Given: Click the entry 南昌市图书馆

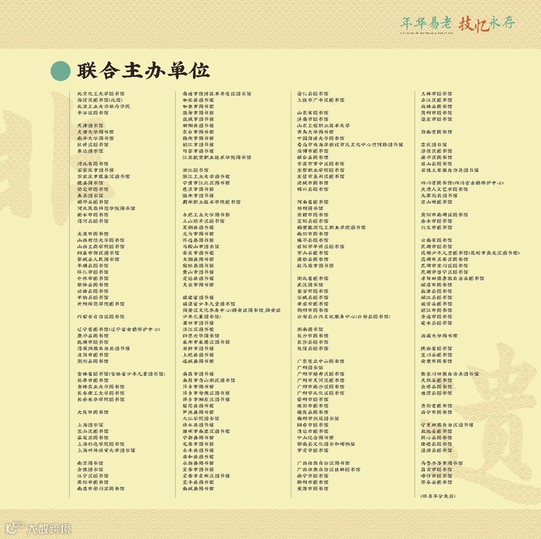Looking at the screenshot, I should [x=198, y=374].
